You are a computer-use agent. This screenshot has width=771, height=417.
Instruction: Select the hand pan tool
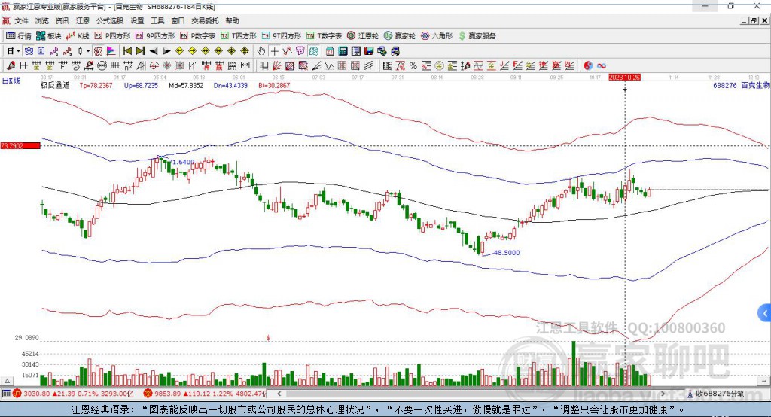point(261,51)
